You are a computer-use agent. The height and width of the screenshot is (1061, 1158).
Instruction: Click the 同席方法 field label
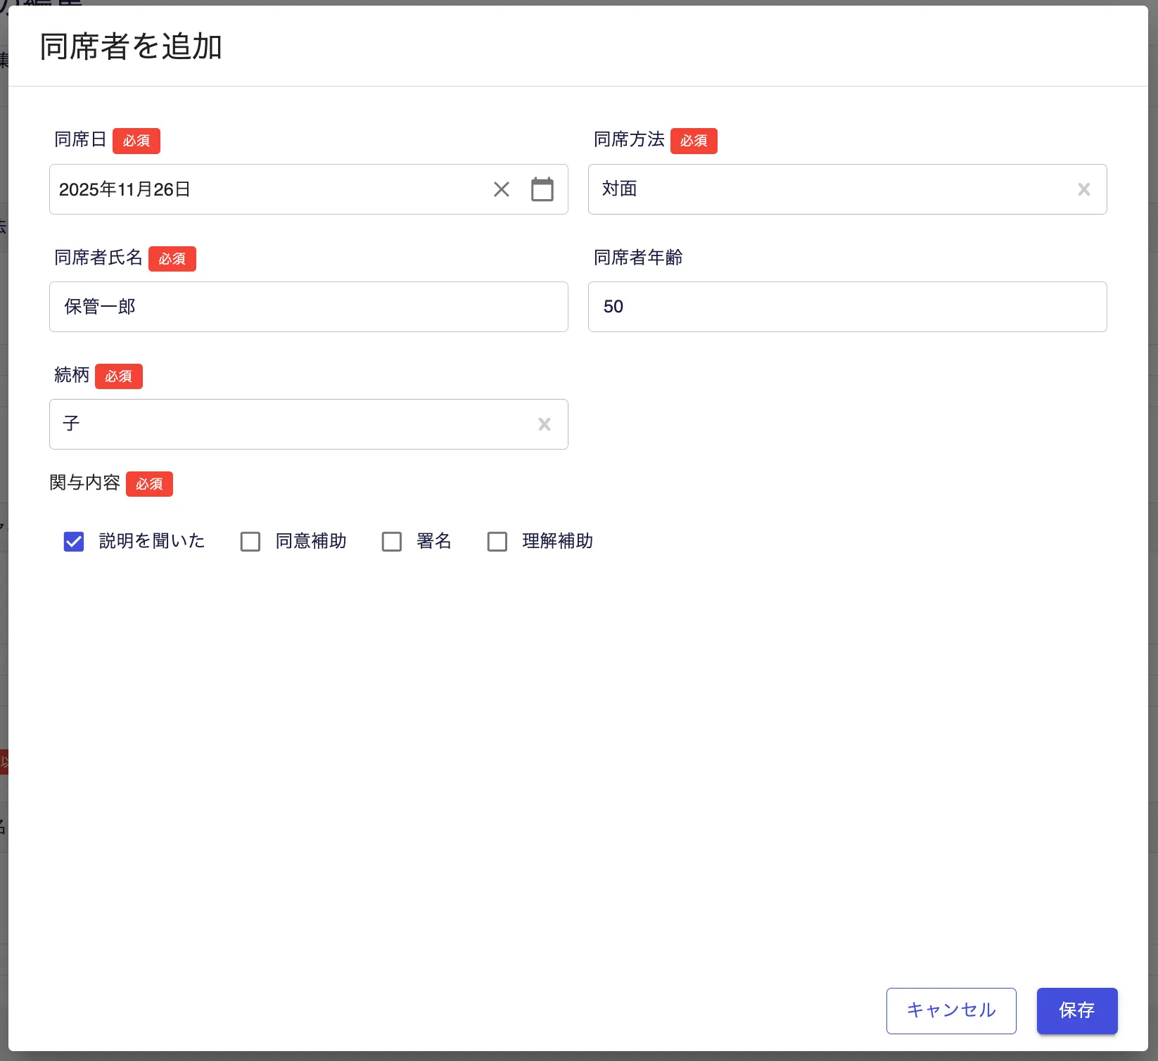[629, 140]
